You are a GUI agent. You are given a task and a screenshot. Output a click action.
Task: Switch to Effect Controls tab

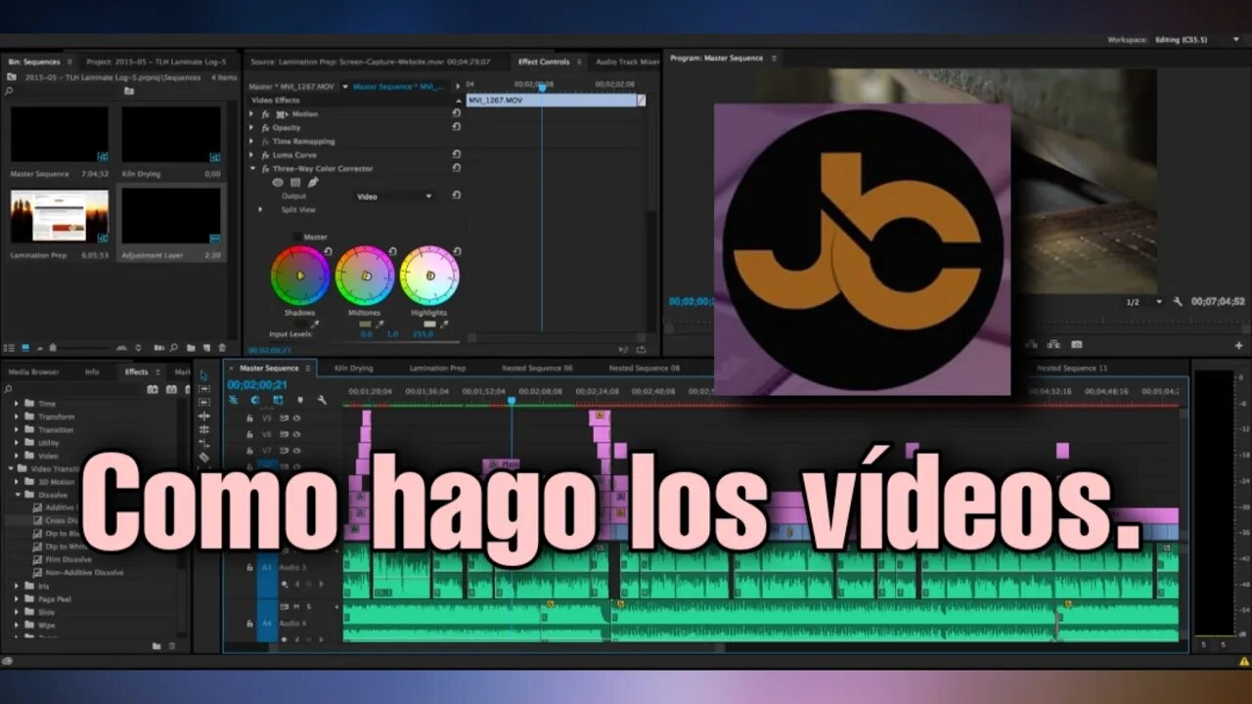click(543, 62)
